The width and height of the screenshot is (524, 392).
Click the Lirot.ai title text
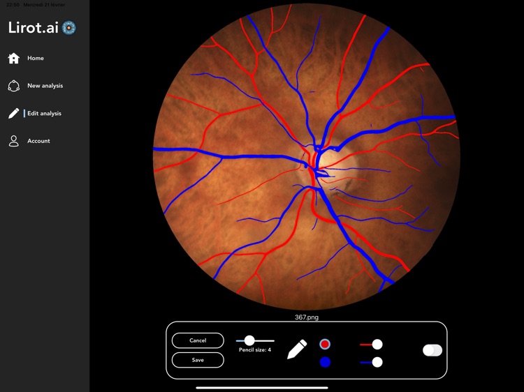click(x=34, y=28)
